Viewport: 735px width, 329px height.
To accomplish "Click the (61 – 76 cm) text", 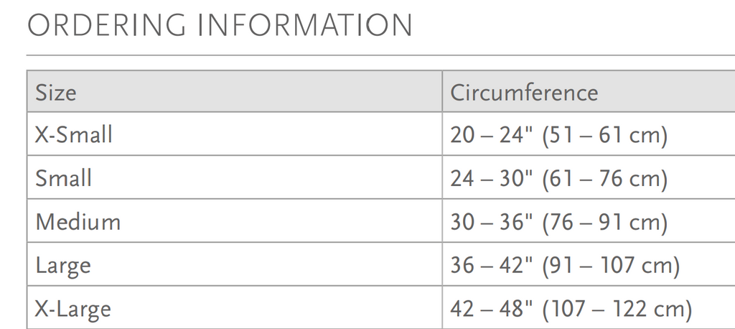I will pos(604,180).
